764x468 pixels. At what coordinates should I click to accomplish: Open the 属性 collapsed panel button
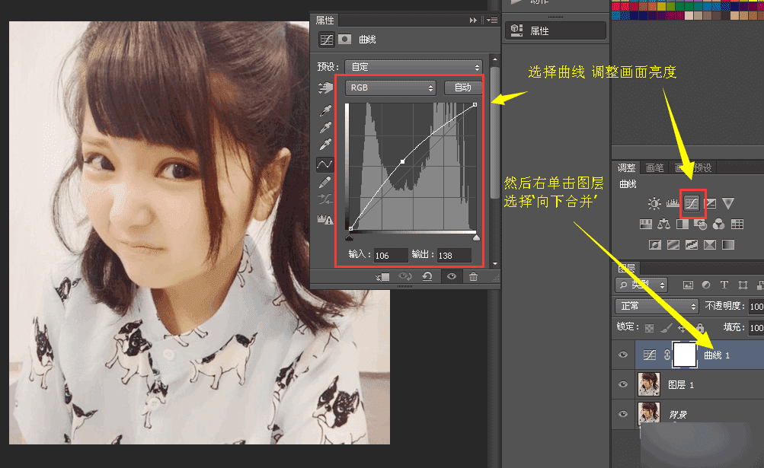555,30
